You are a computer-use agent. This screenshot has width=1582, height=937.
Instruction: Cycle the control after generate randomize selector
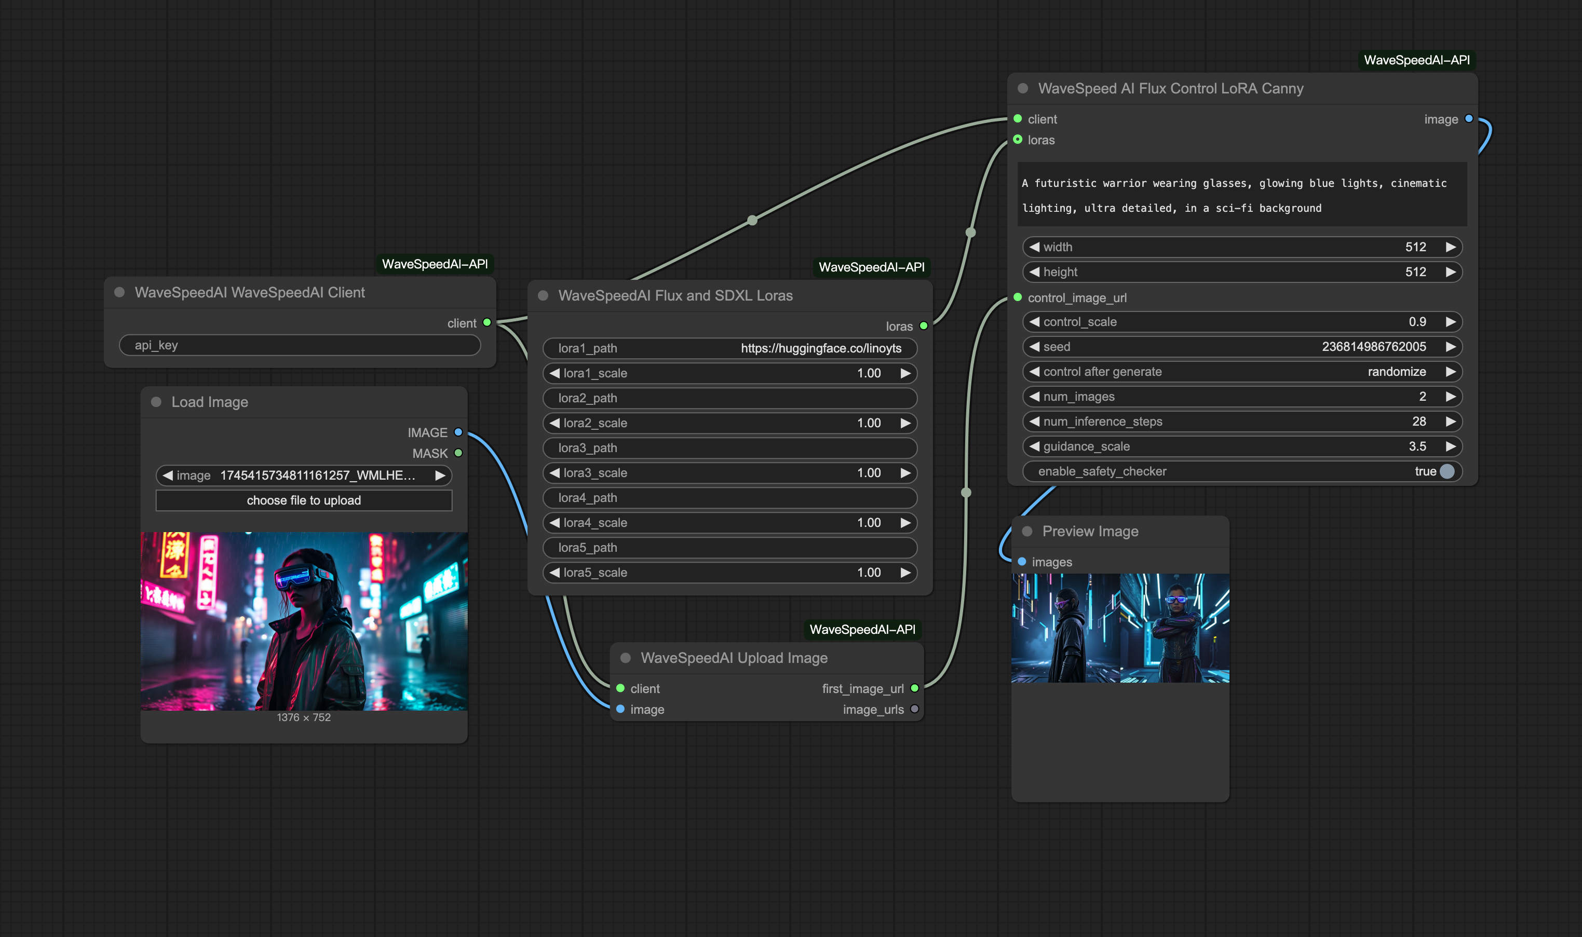tap(1397, 371)
